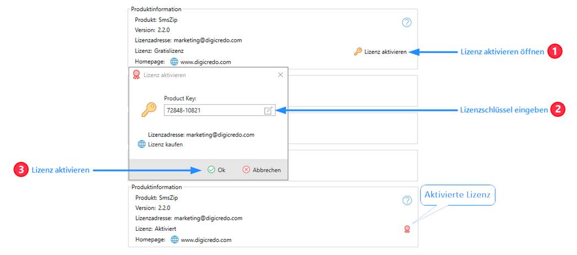
Task: Click the golden key icon beside Lizenz aktivieren
Action: (358, 52)
